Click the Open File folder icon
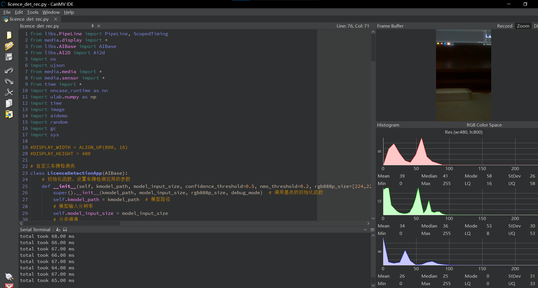Image resolution: width=538 pixels, height=288 pixels. [9, 46]
